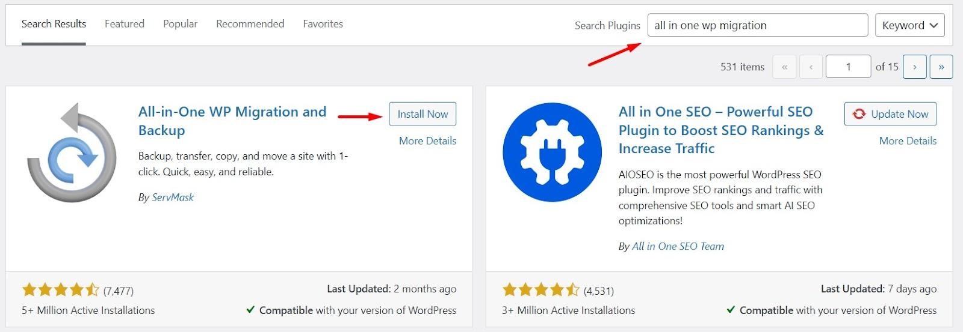The image size is (963, 332).
Task: Click Last Updated 7 days ago text
Action: 878,289
